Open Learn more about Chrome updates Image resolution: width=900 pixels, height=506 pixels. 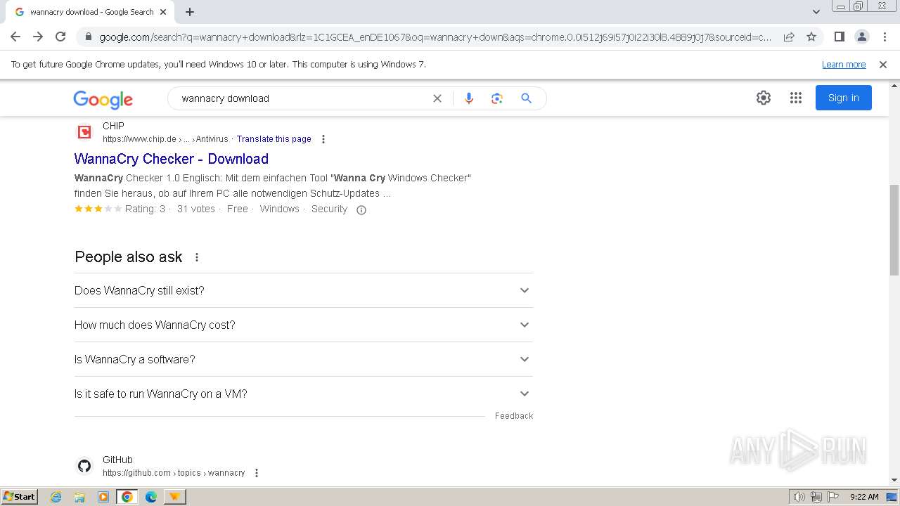click(844, 64)
